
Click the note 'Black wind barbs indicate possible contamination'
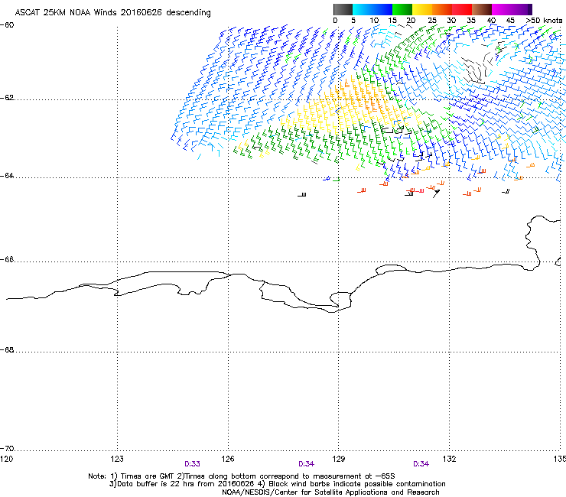(x=357, y=484)
